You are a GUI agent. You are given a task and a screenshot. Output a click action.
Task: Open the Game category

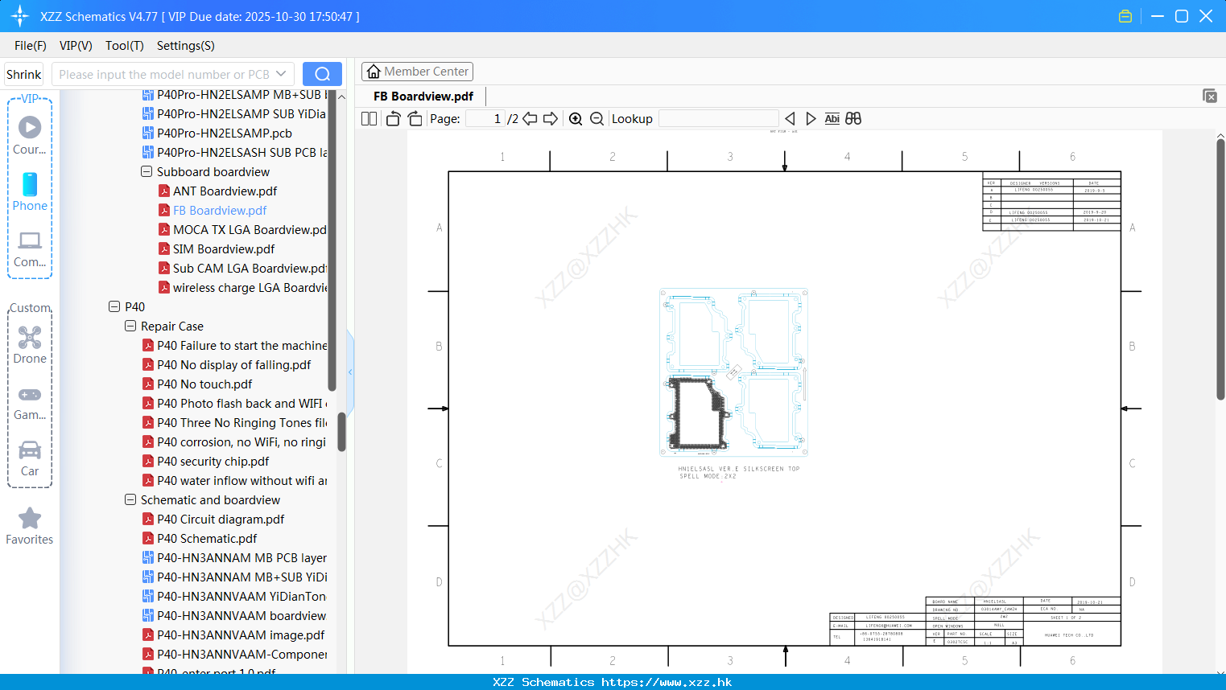30,403
